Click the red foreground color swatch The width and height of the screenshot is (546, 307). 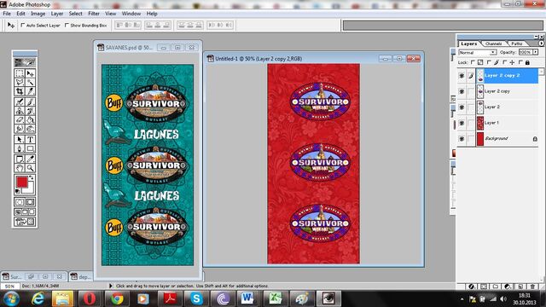(21, 182)
